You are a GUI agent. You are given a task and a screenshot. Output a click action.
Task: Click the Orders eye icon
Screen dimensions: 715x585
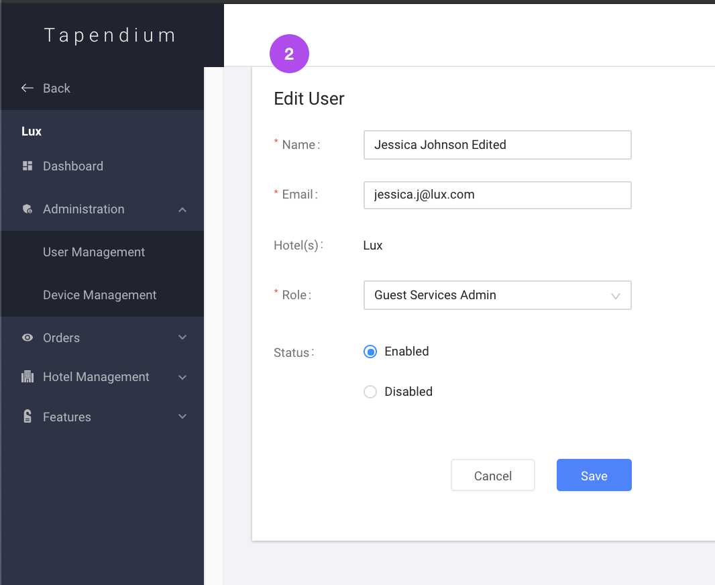27,337
